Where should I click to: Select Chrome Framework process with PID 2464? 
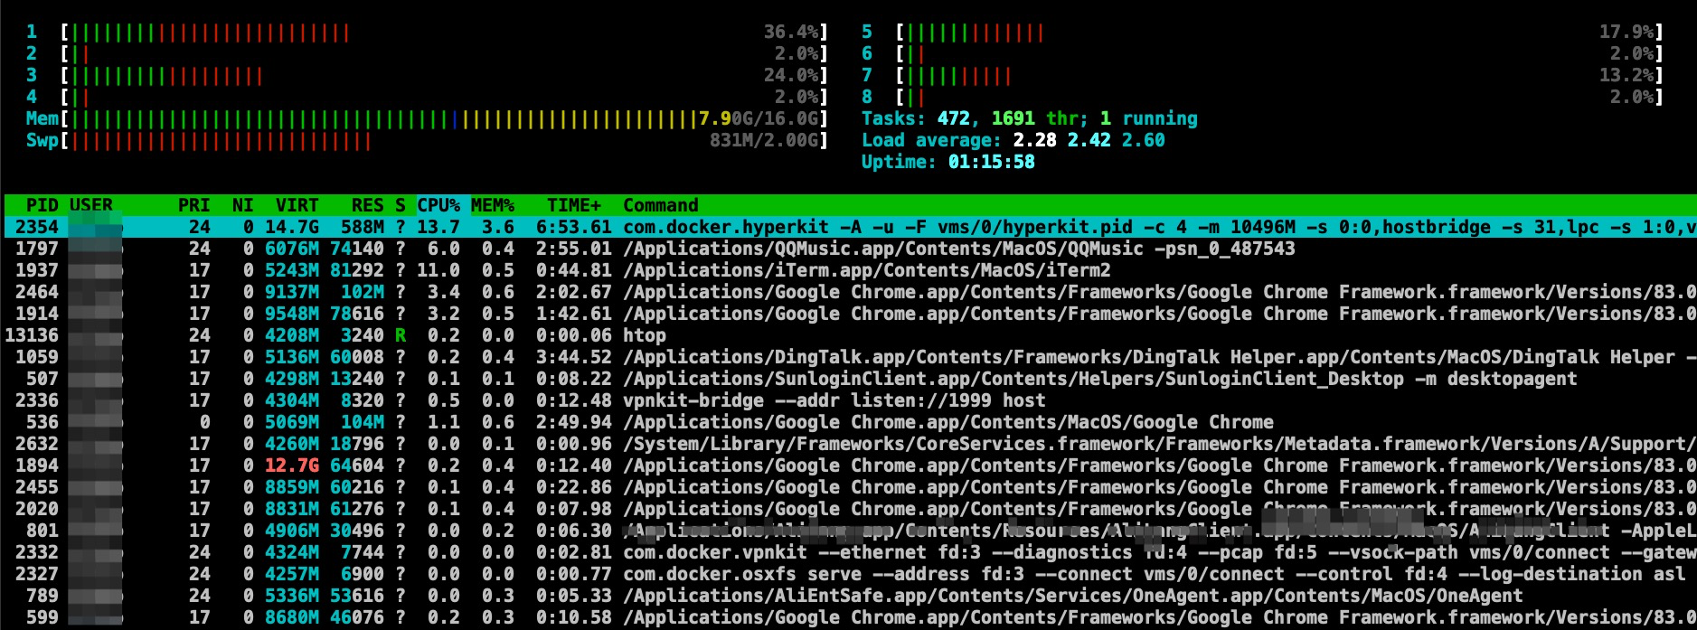tap(850, 292)
